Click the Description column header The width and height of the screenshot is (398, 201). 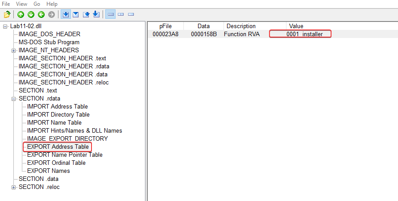tap(255, 26)
